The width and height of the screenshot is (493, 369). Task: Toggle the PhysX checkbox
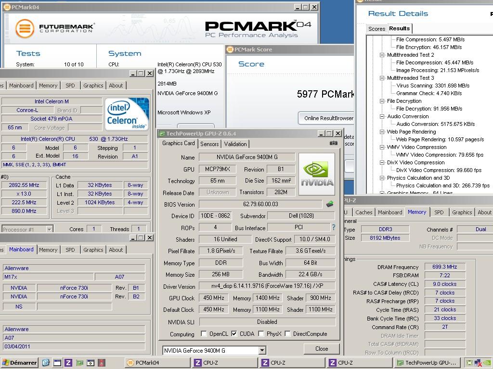pos(261,333)
